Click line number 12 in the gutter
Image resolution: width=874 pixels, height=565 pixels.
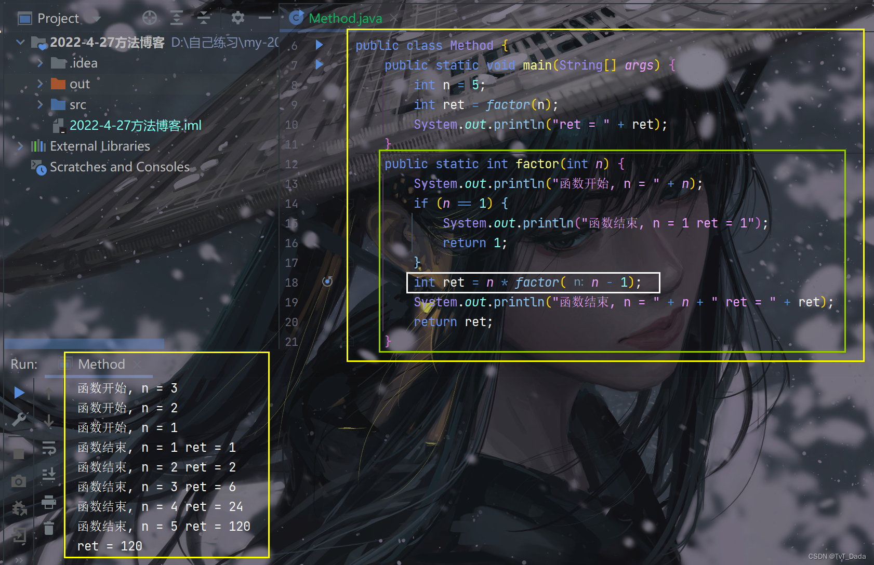[x=292, y=164]
